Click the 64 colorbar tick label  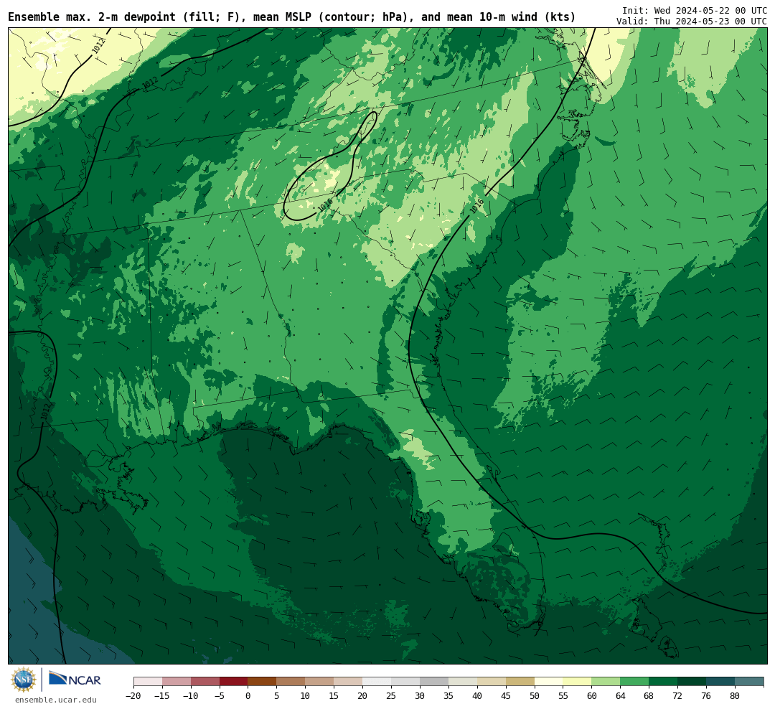coord(621,695)
